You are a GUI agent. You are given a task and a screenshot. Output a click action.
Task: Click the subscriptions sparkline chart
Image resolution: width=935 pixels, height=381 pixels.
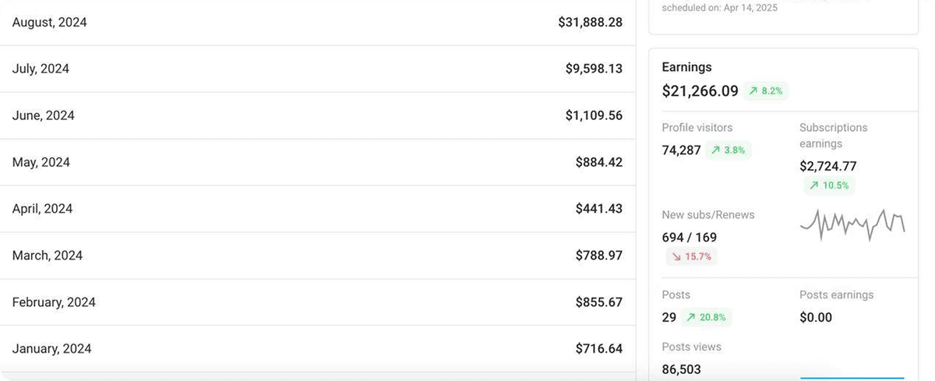[852, 224]
